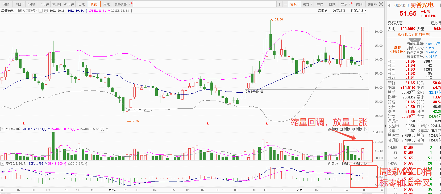This screenshot has height=194, width=441.
Task: Open the 显示 display dropdown
Action: tap(346, 4)
